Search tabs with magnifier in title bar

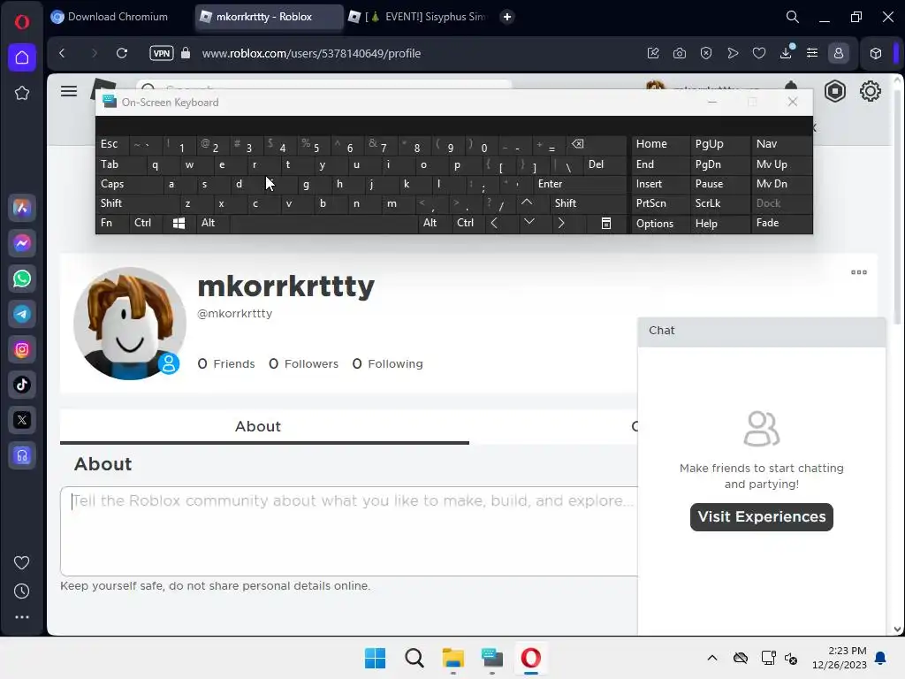coord(793,17)
